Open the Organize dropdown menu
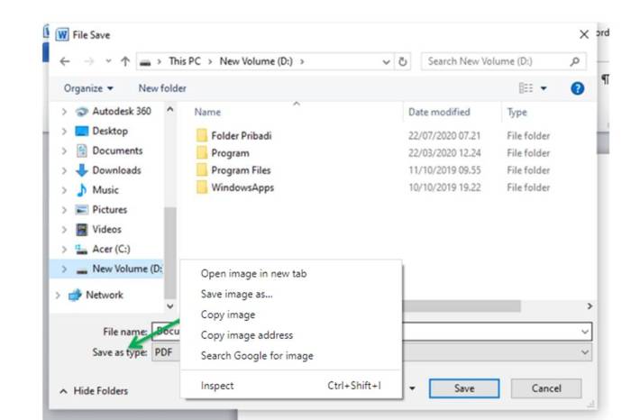This screenshot has width=631, height=420. 88,88
